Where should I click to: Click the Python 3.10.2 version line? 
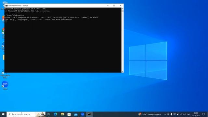coord(51,17)
